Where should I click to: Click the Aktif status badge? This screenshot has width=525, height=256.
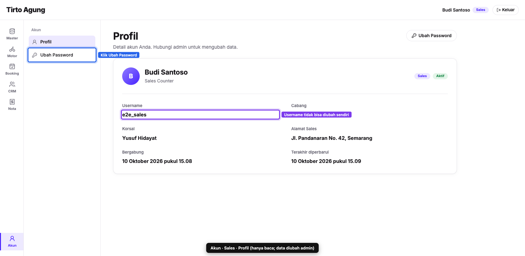click(440, 76)
